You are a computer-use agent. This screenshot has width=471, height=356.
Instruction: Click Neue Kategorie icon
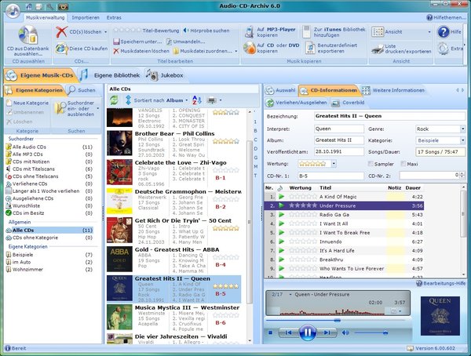click(9, 103)
